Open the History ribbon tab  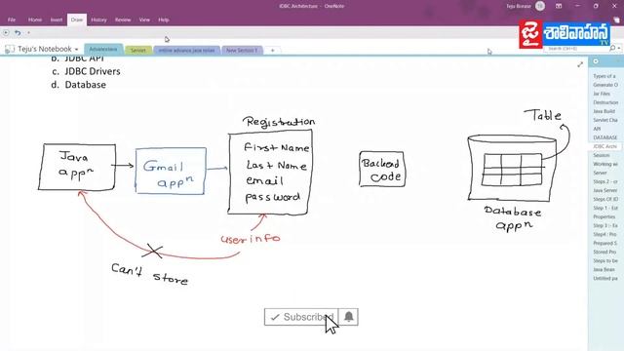(98, 19)
